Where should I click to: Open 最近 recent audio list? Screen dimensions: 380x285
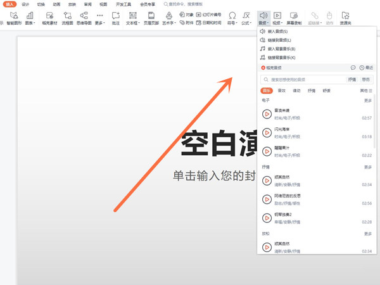pyautogui.click(x=365, y=68)
